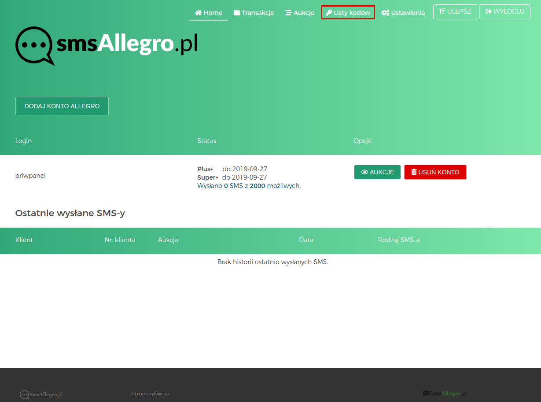Click the WYLOGUJ logout button
The height and width of the screenshot is (402, 541).
[x=505, y=12]
